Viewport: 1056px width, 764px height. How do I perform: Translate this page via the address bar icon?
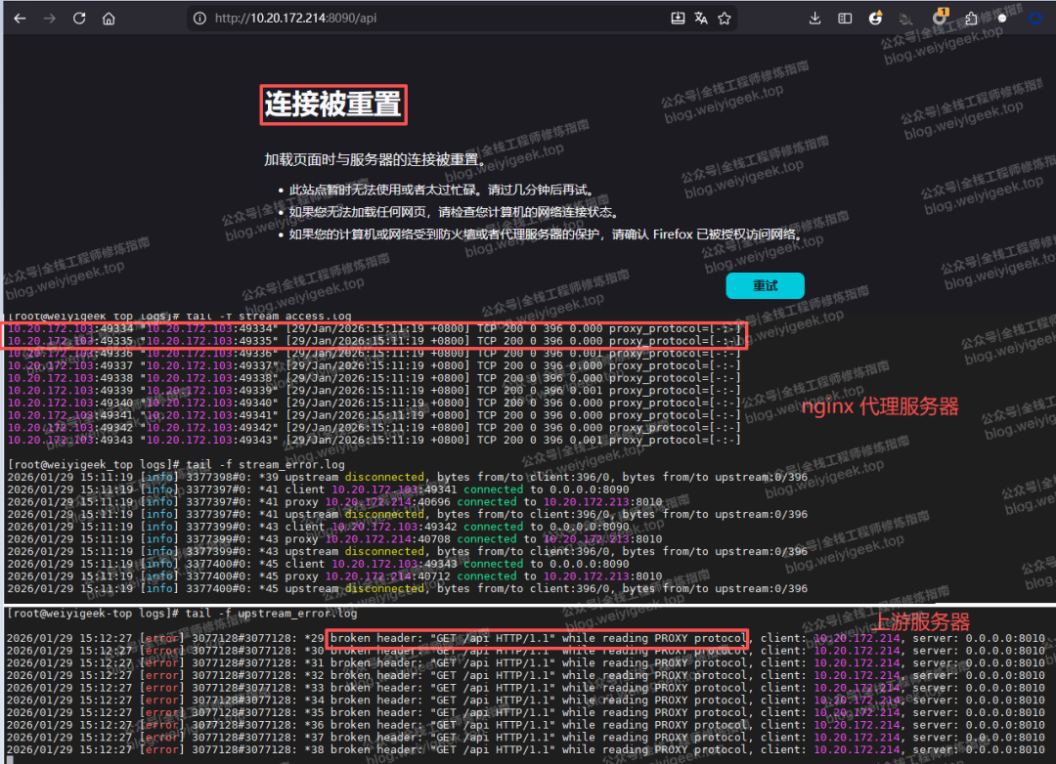[701, 19]
